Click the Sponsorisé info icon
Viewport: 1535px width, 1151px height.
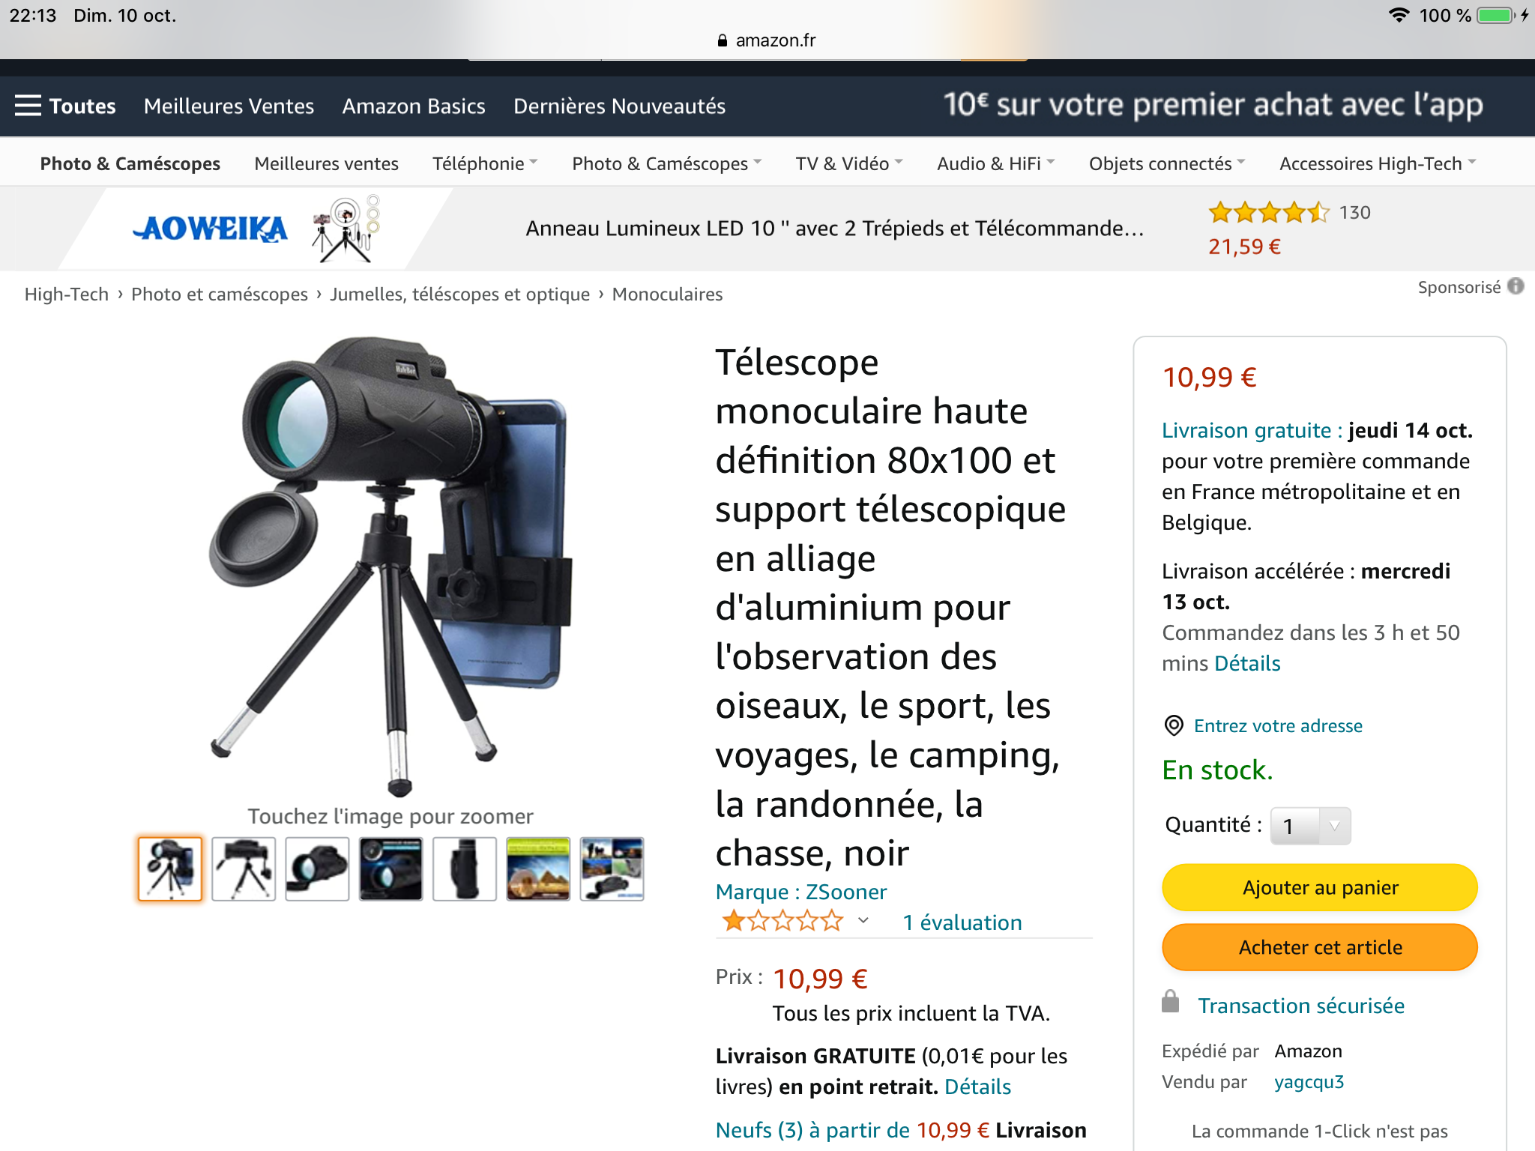[1516, 286]
